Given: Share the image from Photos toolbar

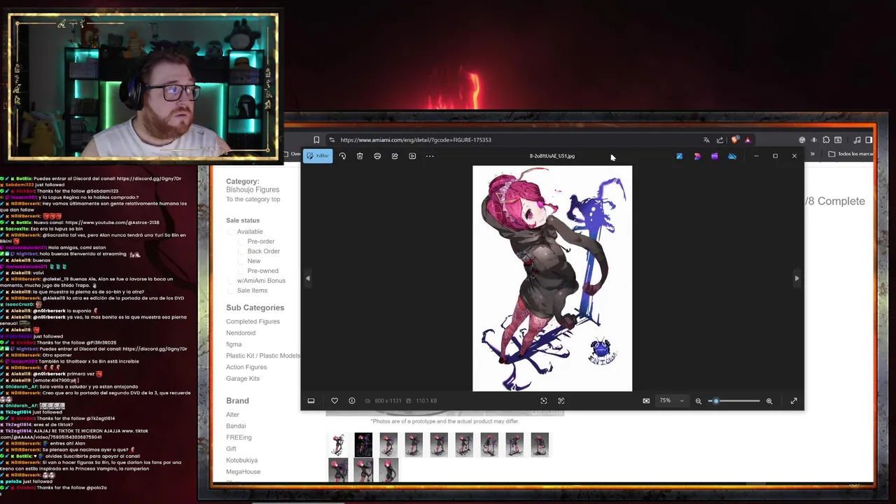Looking at the screenshot, I should (x=395, y=156).
